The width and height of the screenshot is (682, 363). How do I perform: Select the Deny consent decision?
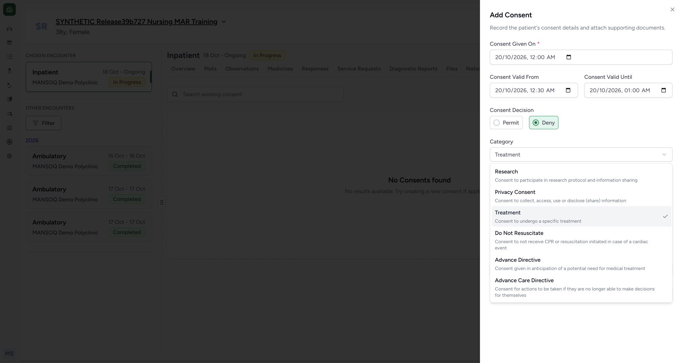(x=543, y=123)
